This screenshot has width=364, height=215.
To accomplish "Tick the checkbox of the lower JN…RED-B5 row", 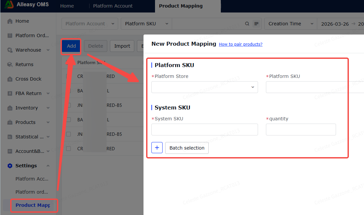I will pos(68,134).
